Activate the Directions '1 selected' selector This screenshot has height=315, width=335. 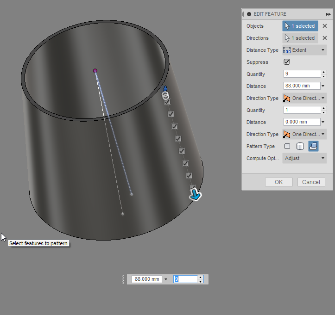pos(300,38)
